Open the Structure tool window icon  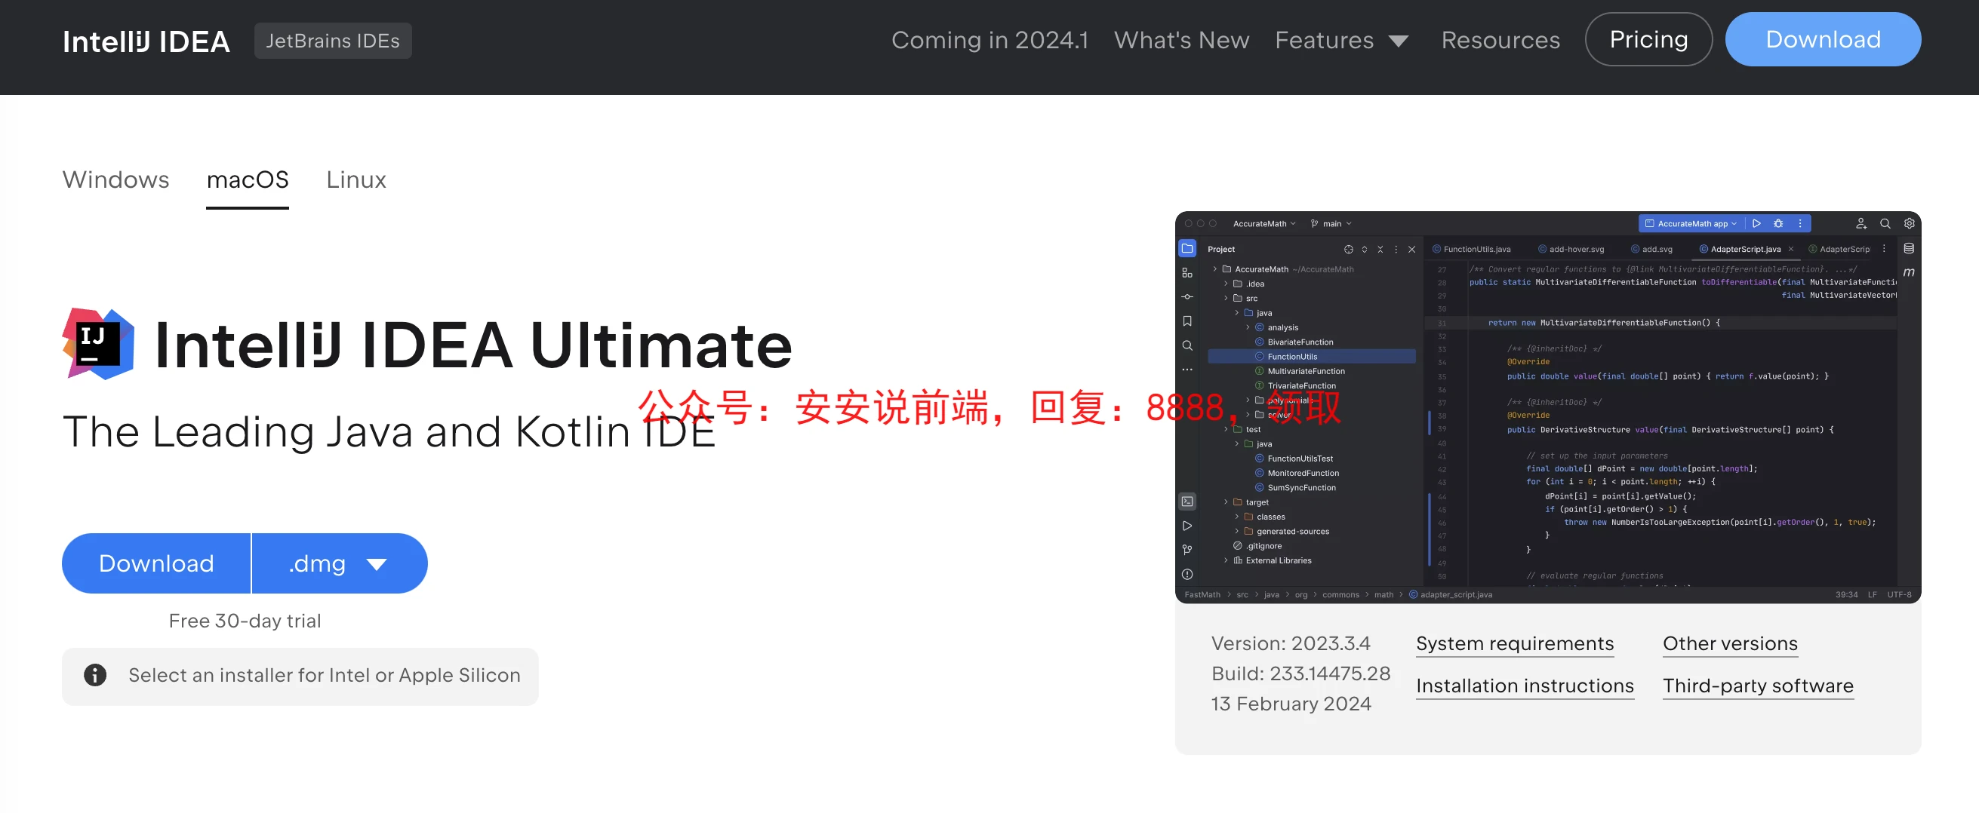point(1187,272)
